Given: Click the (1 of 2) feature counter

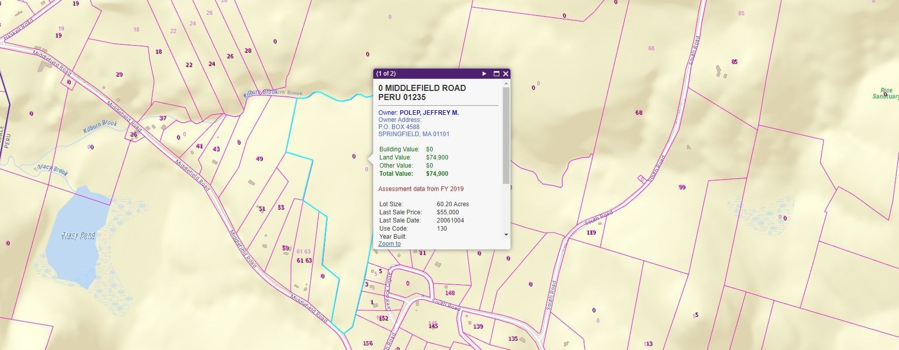Looking at the screenshot, I should tap(386, 74).
